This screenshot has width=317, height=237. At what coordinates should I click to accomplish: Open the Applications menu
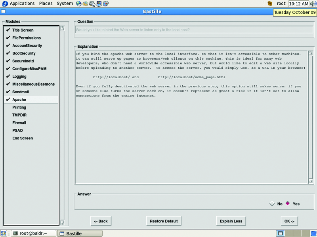(x=22, y=4)
